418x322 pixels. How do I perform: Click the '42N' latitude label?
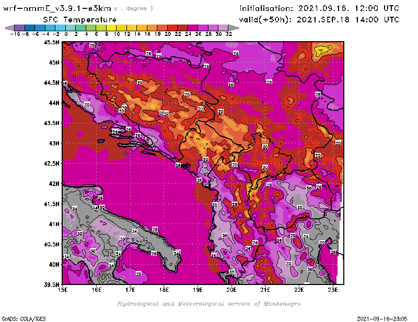(x=54, y=184)
